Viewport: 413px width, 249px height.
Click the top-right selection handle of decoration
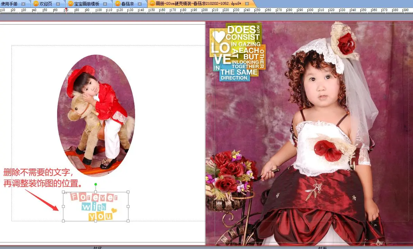point(128,192)
